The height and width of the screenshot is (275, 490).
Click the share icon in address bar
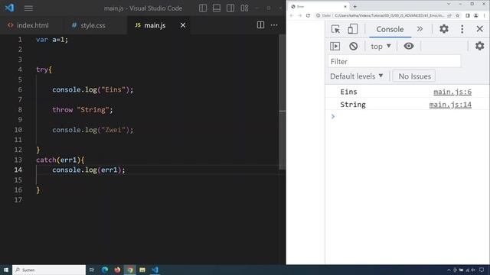click(449, 15)
